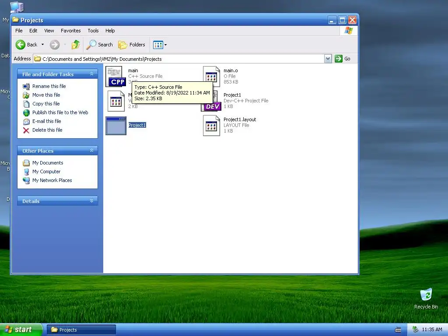Collapse the Other Places panel
The height and width of the screenshot is (336, 448).
(x=92, y=150)
